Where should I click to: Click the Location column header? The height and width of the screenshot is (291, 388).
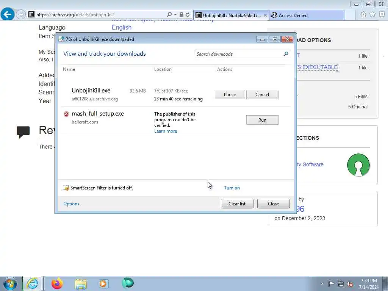pyautogui.click(x=163, y=69)
